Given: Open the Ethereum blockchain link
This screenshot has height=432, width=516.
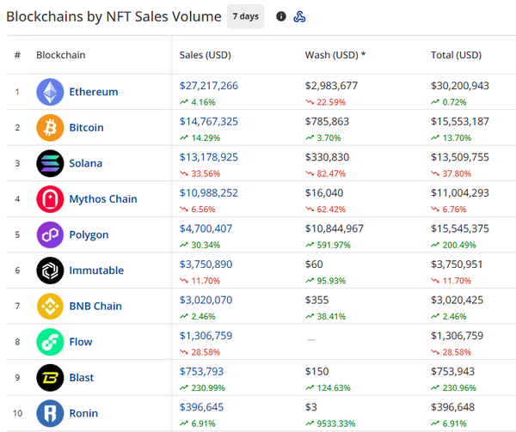Looking at the screenshot, I should [94, 92].
